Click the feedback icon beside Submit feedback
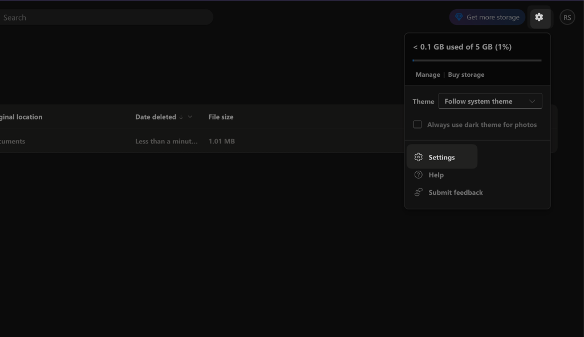Screen dimensions: 584x337 tap(418, 192)
